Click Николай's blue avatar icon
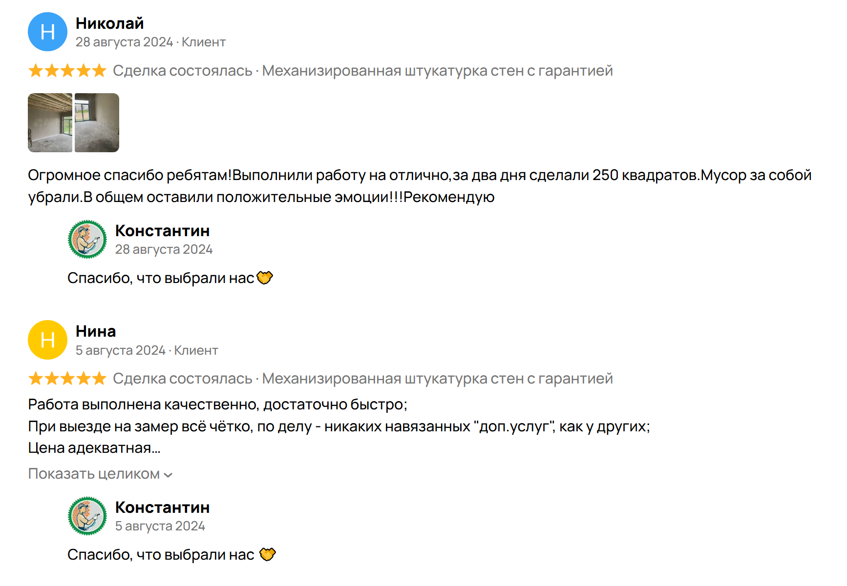 47,32
